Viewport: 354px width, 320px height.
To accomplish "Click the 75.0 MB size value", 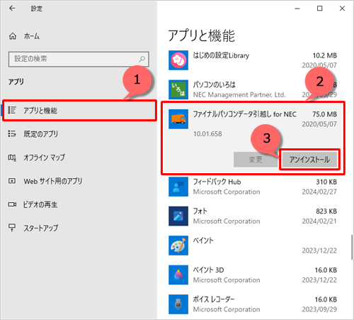I will [x=324, y=114].
